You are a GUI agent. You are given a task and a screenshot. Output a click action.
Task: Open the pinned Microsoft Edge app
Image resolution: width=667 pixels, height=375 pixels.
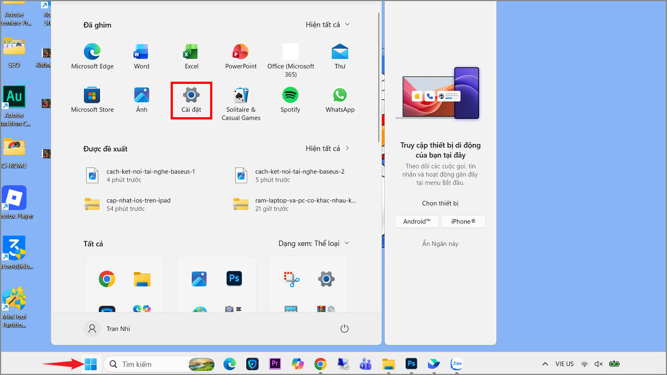click(92, 57)
